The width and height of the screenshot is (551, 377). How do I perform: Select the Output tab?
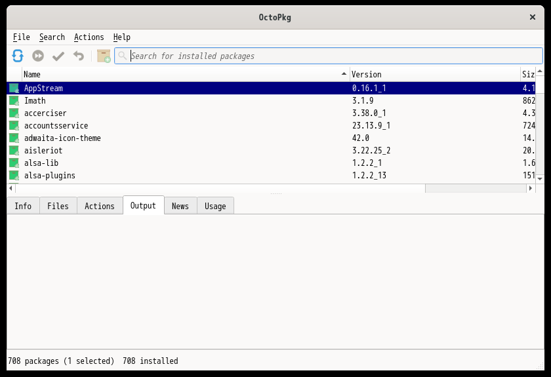coord(143,205)
